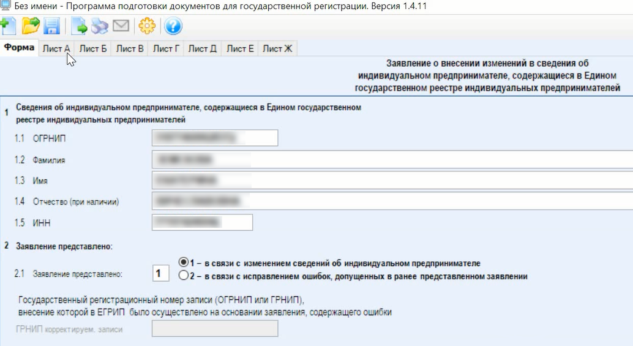Send the document with the envelope icon
Screen dimensions: 633x346
121,26
